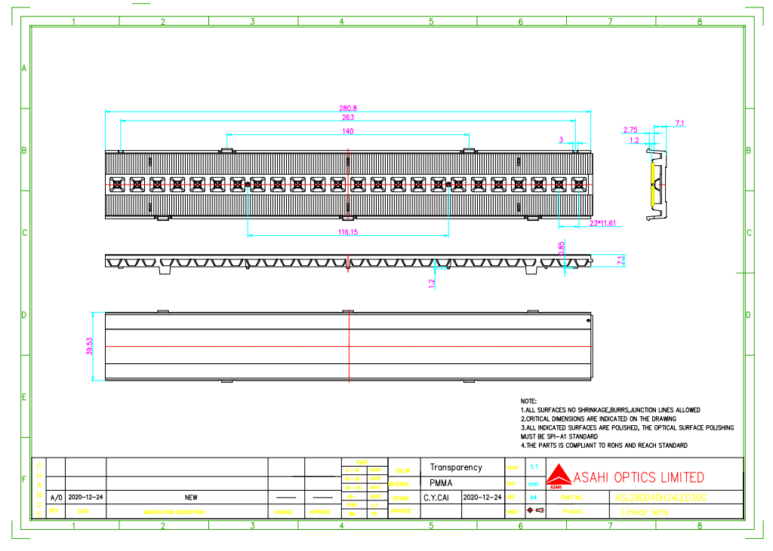Viewport: 773px width, 551px height.
Task: Select the Transparency color value
Action: (x=456, y=467)
